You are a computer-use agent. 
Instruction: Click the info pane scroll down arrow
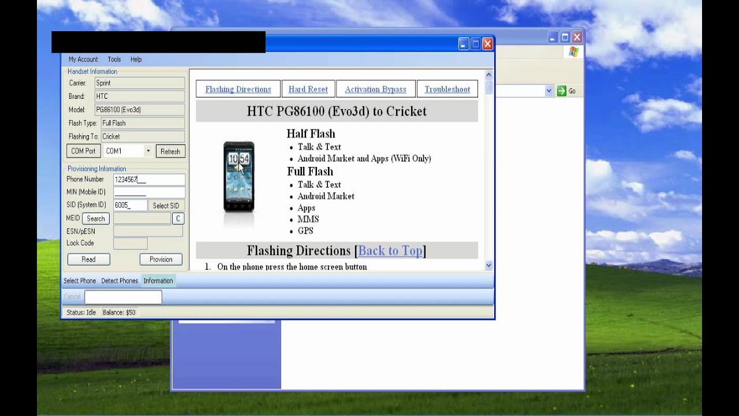point(488,265)
